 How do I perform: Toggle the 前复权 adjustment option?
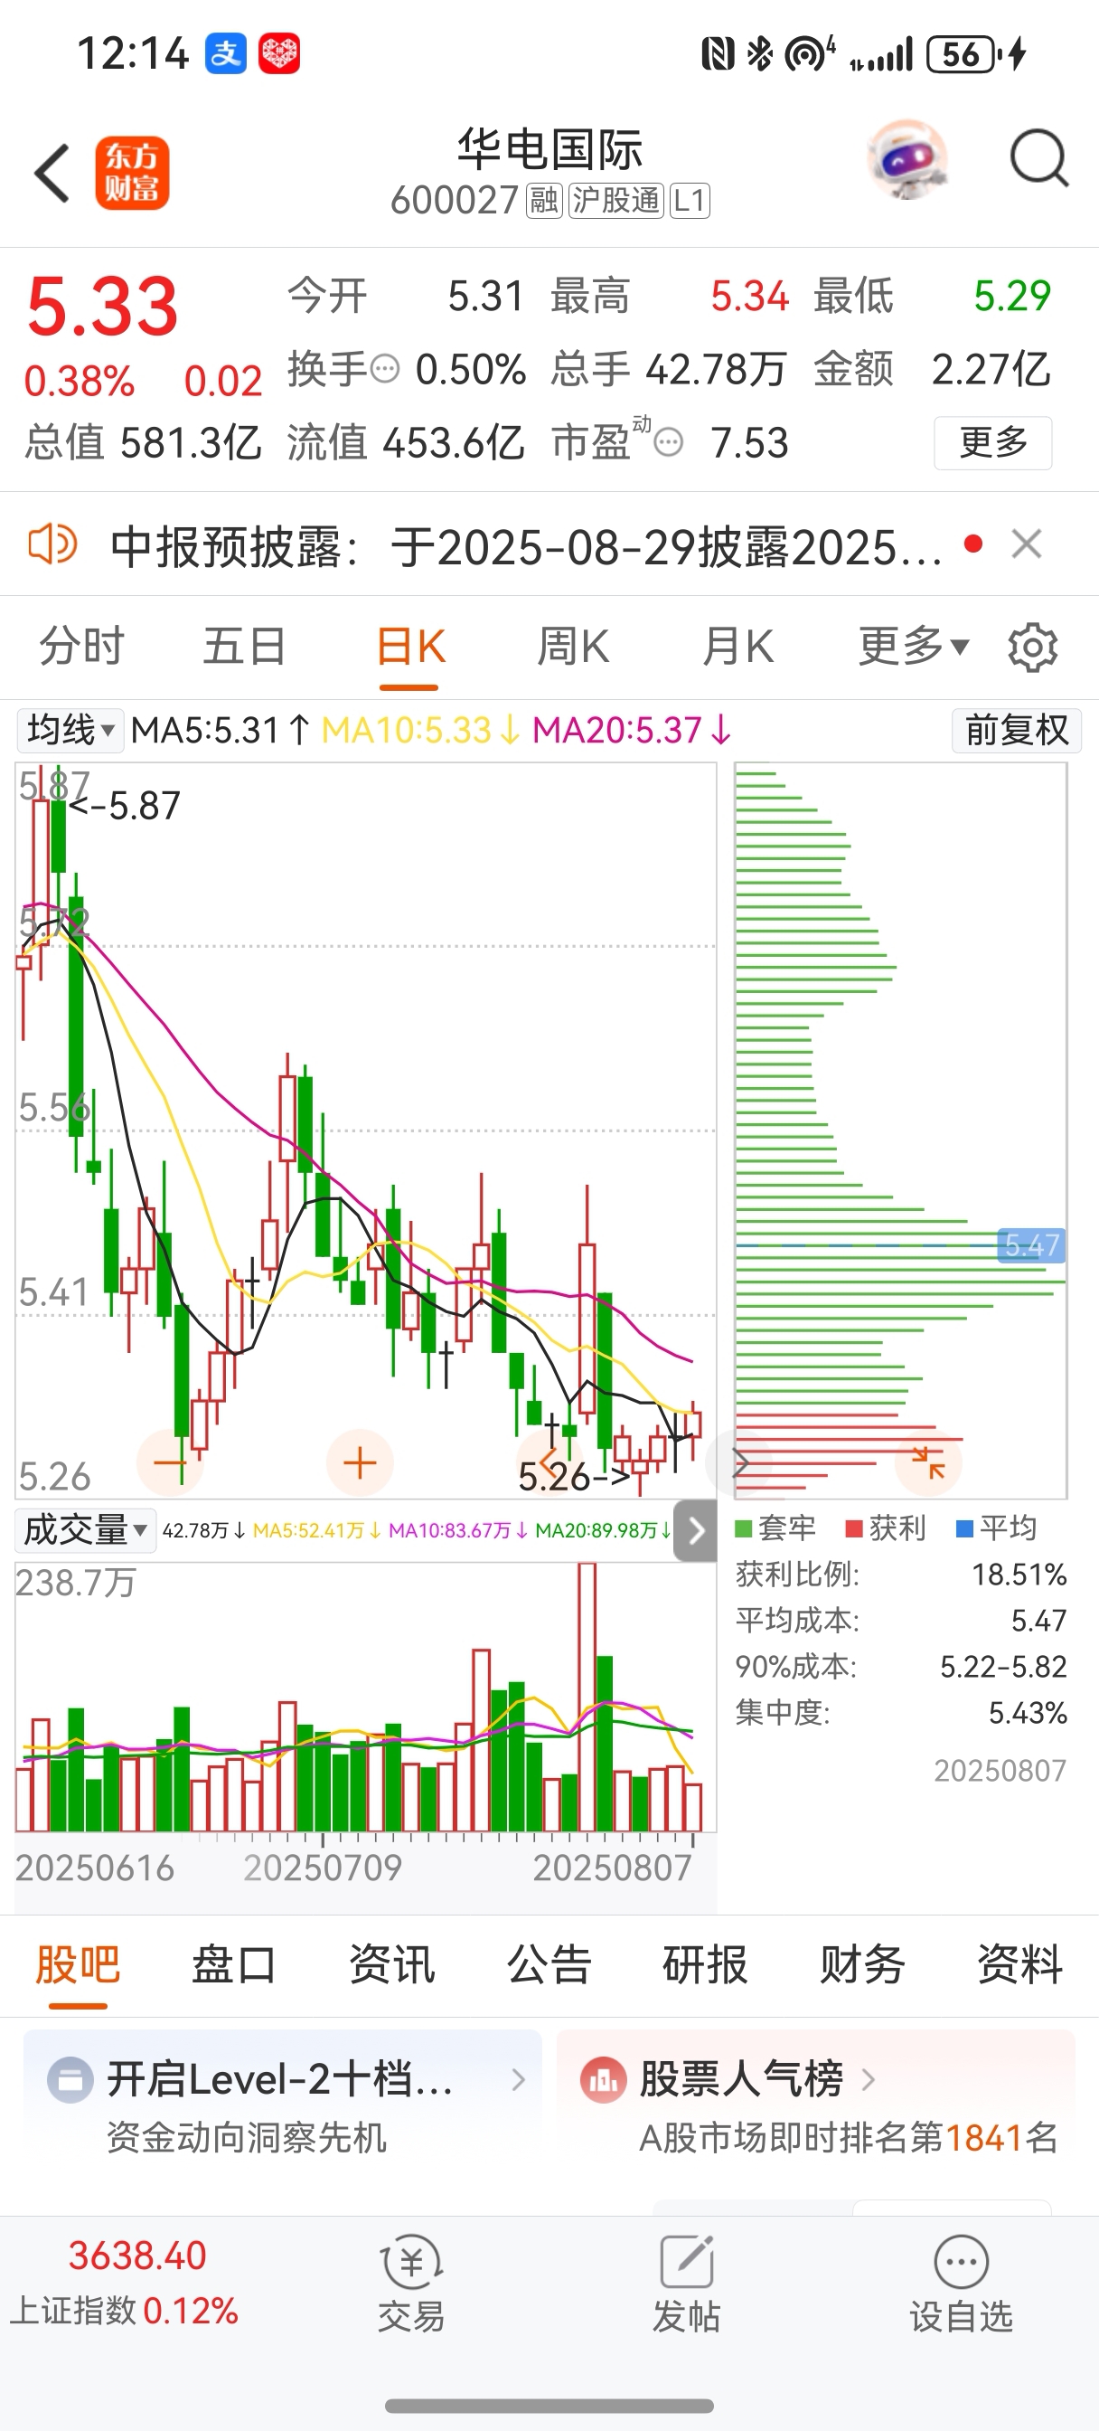coord(1016,731)
